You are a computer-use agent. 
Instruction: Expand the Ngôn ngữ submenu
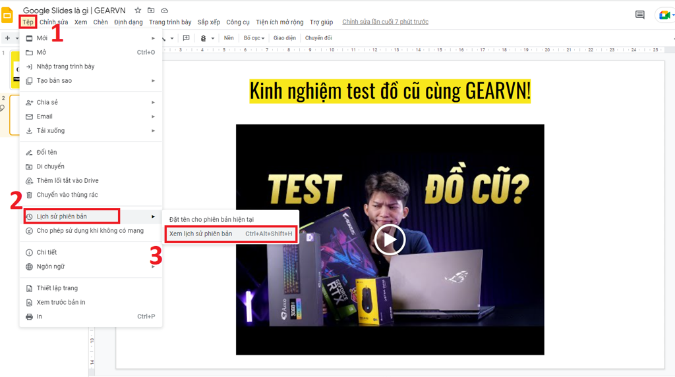point(91,266)
